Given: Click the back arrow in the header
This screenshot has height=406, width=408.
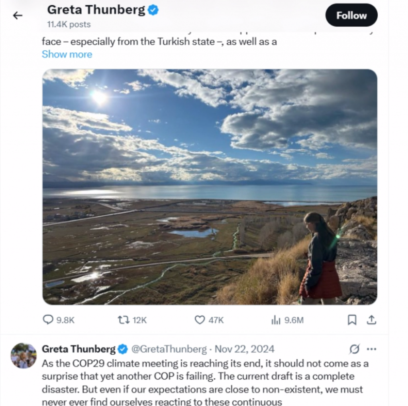Looking at the screenshot, I should [18, 16].
